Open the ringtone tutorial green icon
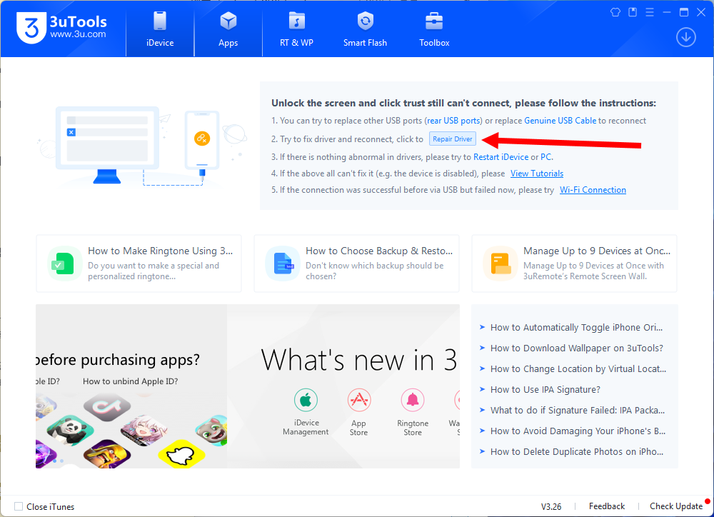Screen dimensions: 714x517 tap(64, 263)
